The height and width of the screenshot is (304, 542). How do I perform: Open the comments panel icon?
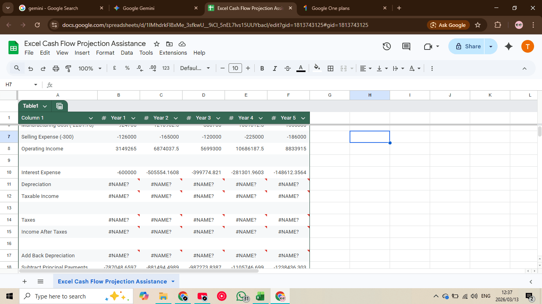406,46
